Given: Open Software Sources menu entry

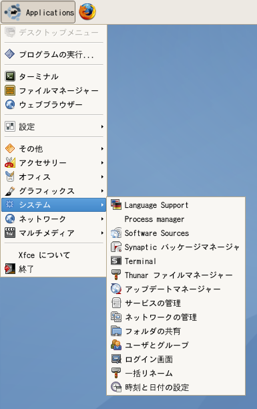Looking at the screenshot, I should [x=176, y=233].
